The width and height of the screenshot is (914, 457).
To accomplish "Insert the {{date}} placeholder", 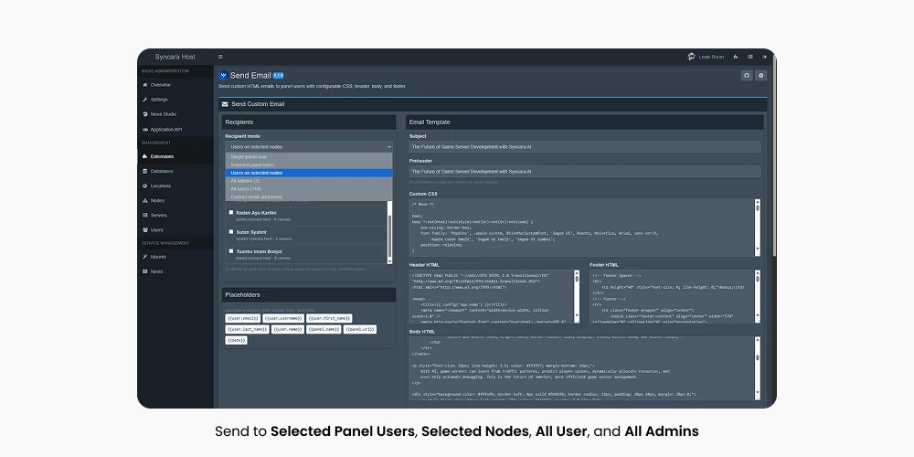I will 236,340.
